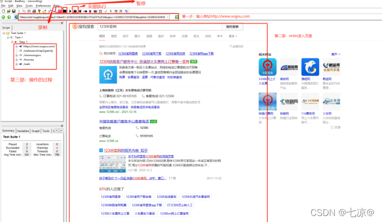Click the green browser Forward button

(9, 17)
